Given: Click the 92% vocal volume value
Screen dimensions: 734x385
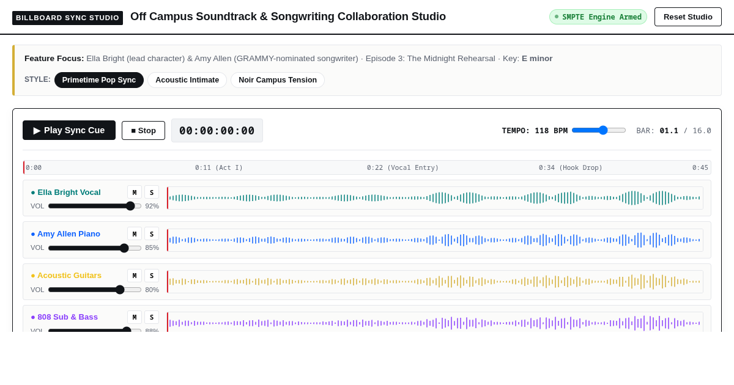Looking at the screenshot, I should pos(152,206).
